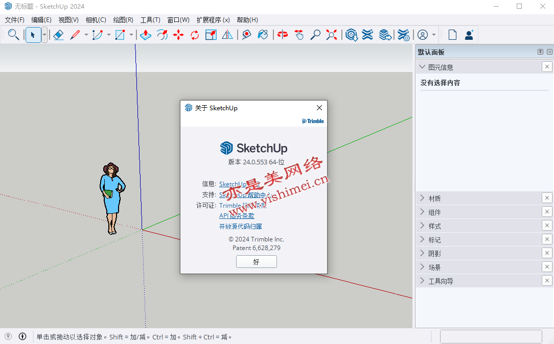Select the Zoom magnifier tool

(x=315, y=35)
